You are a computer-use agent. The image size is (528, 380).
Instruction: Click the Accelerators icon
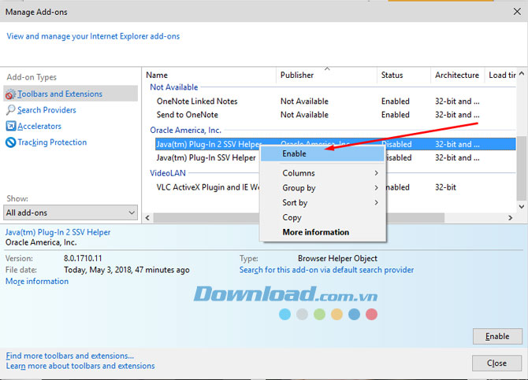point(11,126)
